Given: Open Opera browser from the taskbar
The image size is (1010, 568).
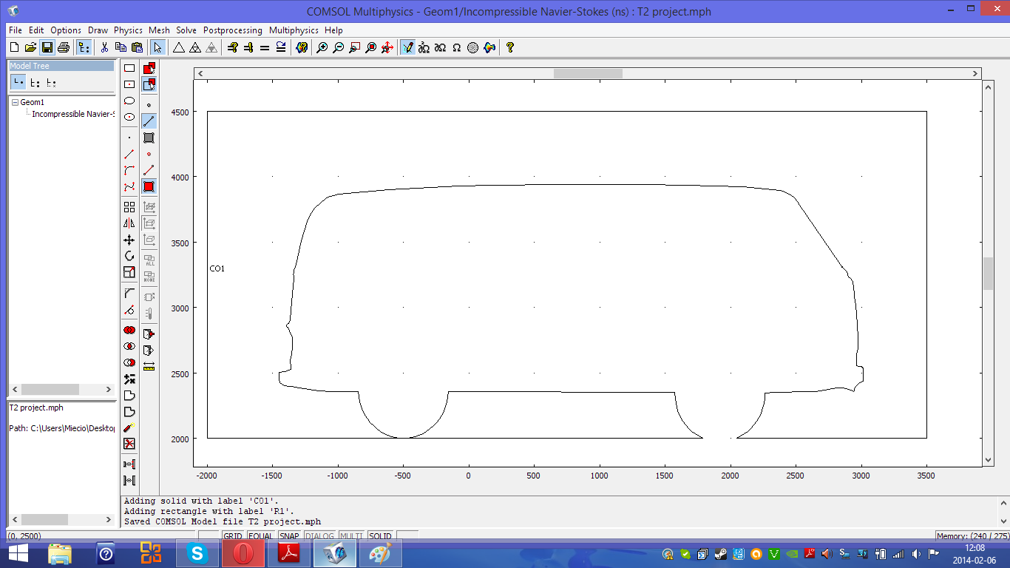Looking at the screenshot, I should [x=243, y=553].
